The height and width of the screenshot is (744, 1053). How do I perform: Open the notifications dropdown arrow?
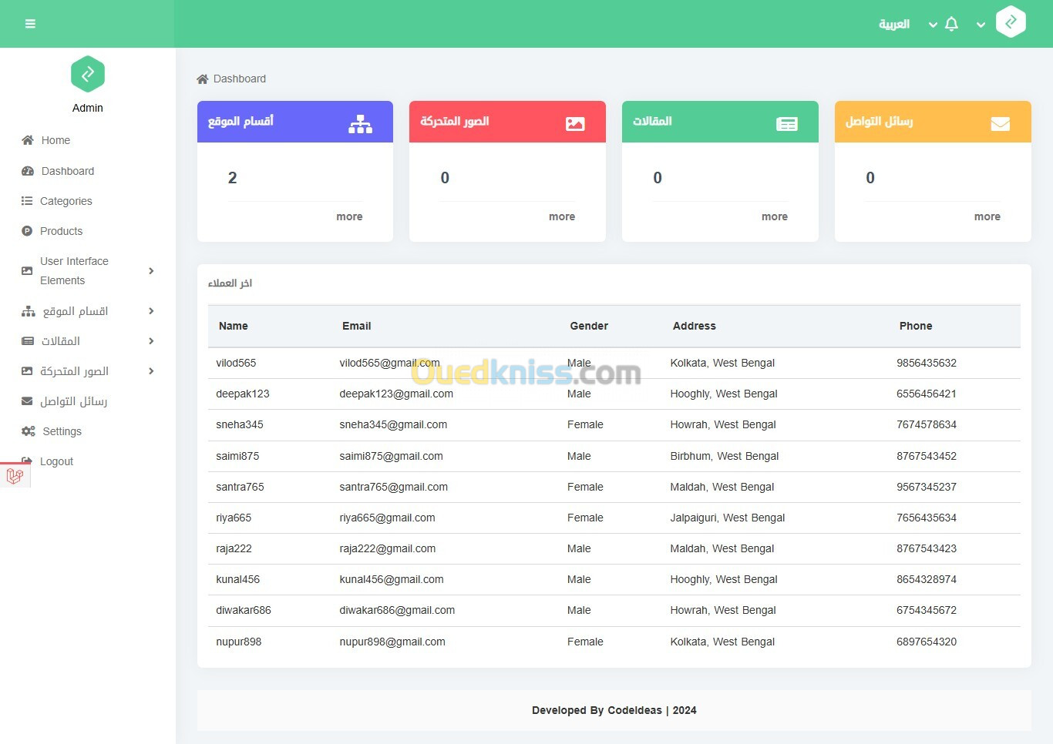point(933,25)
